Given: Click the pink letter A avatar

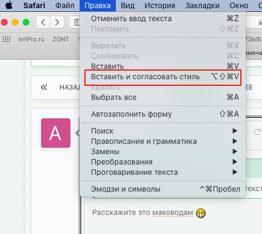Looking at the screenshot, I should tap(56, 133).
